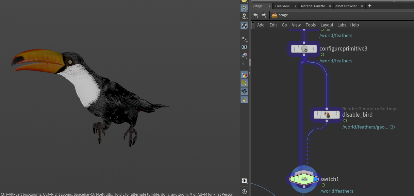
Task: Open the Layout menu
Action: tap(327, 25)
